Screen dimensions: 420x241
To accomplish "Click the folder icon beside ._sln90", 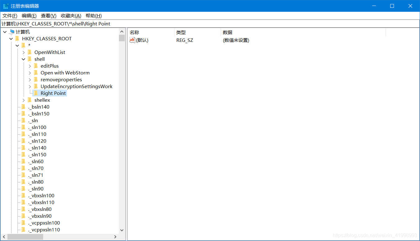I will 23,189.
